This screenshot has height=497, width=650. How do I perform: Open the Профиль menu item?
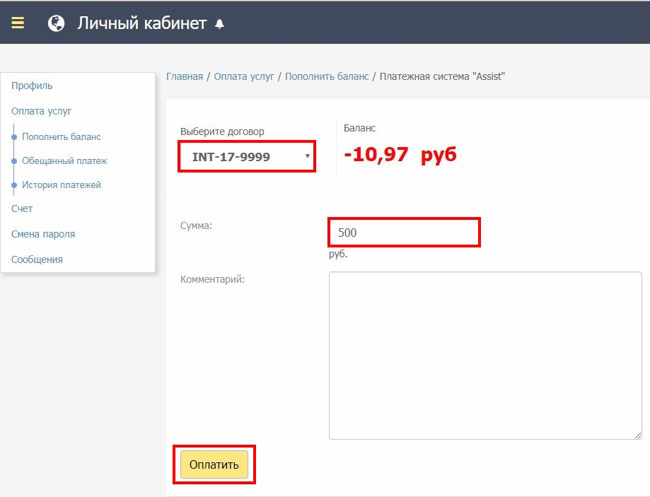pos(32,86)
